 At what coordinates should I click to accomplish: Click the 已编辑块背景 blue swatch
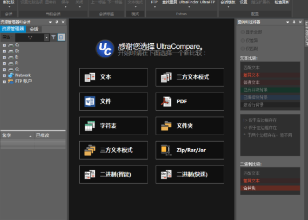tap(270, 97)
